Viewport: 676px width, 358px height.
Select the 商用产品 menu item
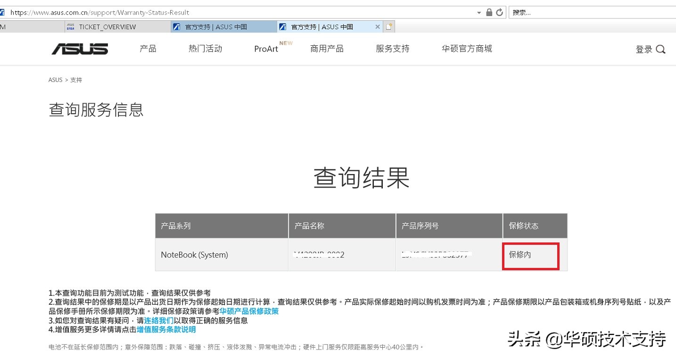click(x=326, y=49)
